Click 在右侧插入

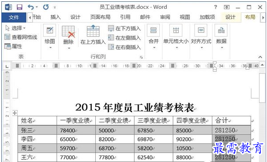[x=124, y=47]
